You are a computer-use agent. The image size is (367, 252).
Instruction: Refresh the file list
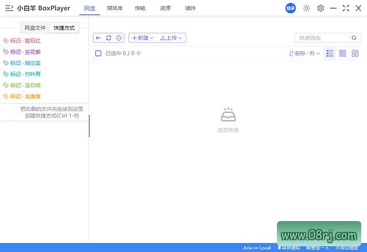(x=108, y=38)
